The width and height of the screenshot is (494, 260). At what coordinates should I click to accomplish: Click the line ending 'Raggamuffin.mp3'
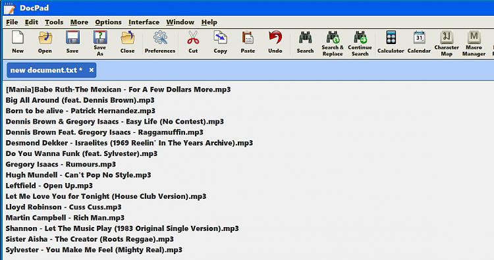point(104,132)
